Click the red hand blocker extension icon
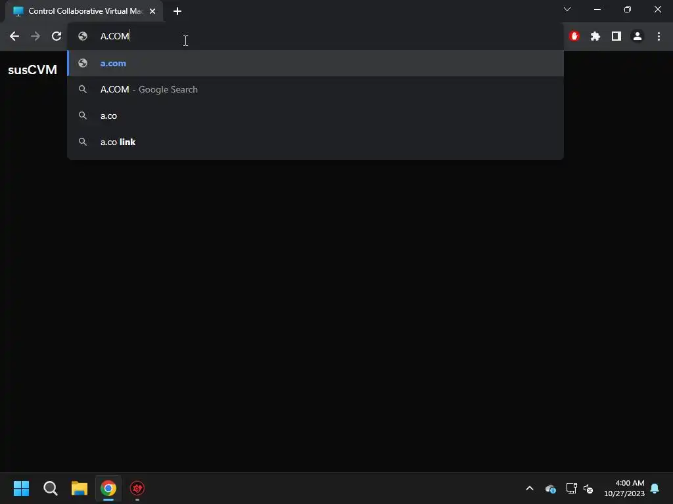The width and height of the screenshot is (673, 504). 574,37
